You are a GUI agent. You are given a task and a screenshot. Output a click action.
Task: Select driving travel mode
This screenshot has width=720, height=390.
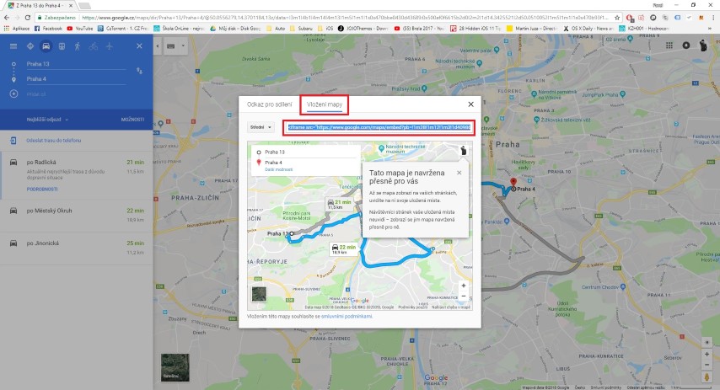[46, 46]
